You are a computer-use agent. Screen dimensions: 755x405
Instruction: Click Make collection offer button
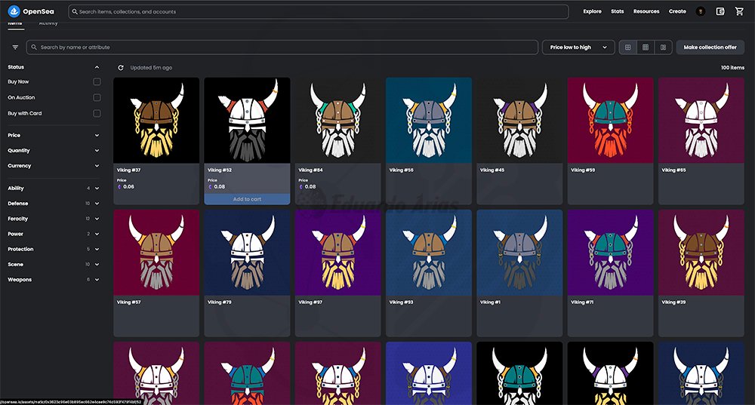[710, 48]
